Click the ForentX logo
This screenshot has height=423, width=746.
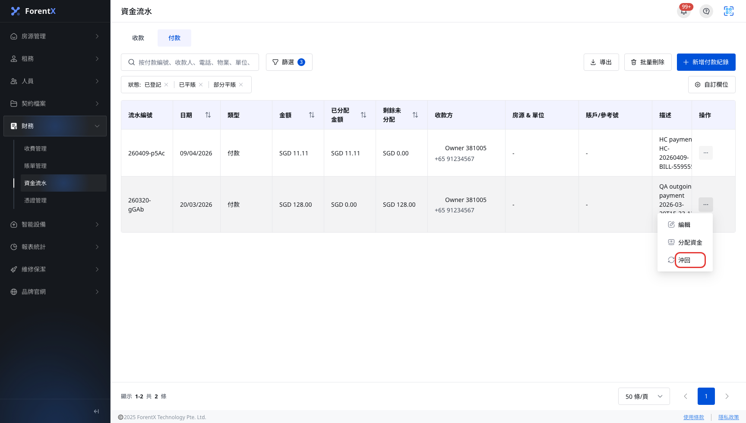point(33,11)
